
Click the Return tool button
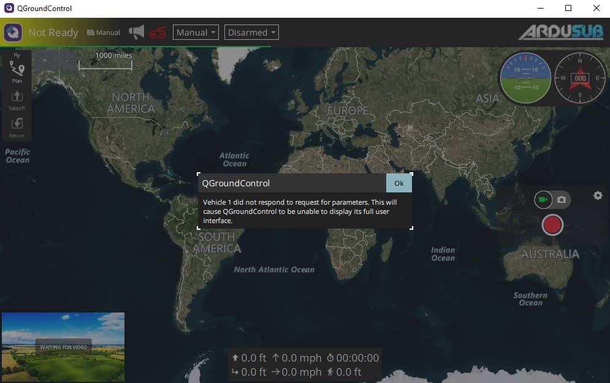coord(17,128)
